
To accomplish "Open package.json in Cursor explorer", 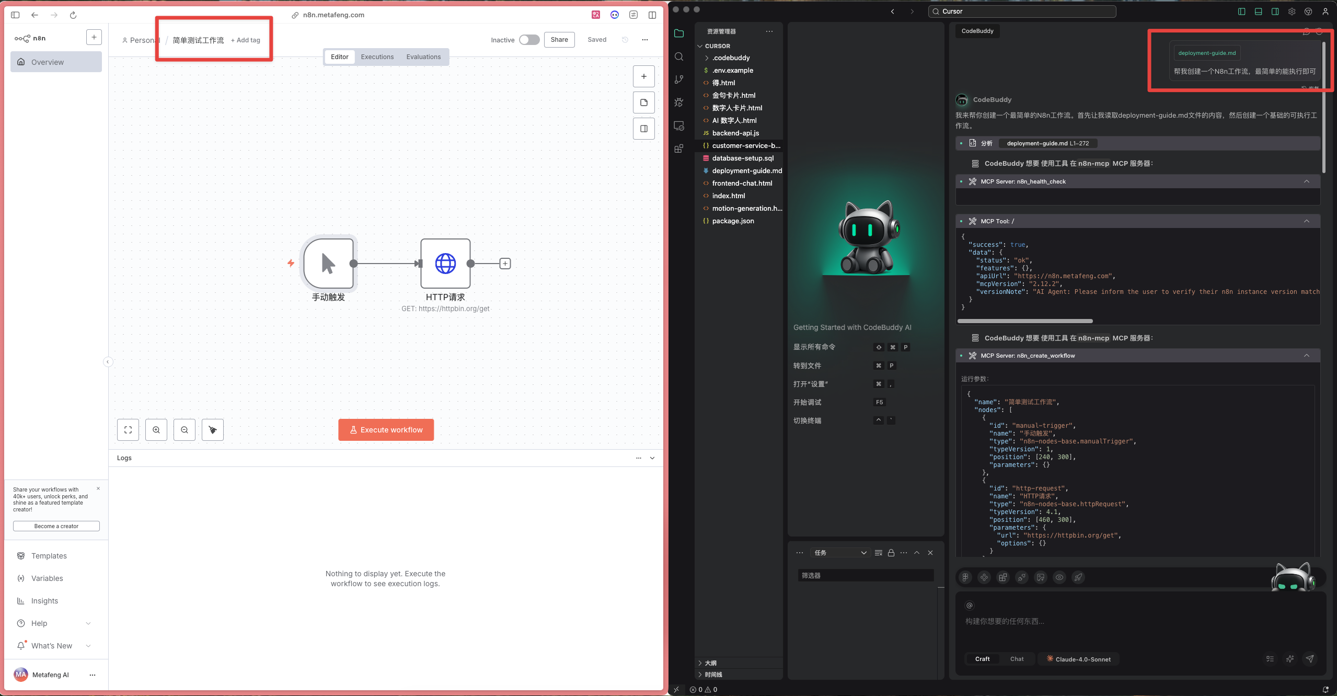I will pos(733,221).
